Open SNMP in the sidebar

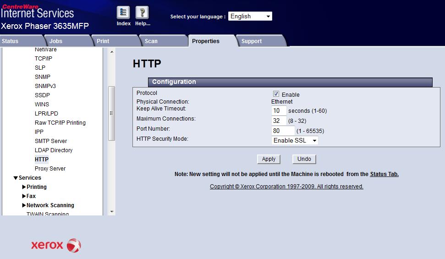point(43,77)
